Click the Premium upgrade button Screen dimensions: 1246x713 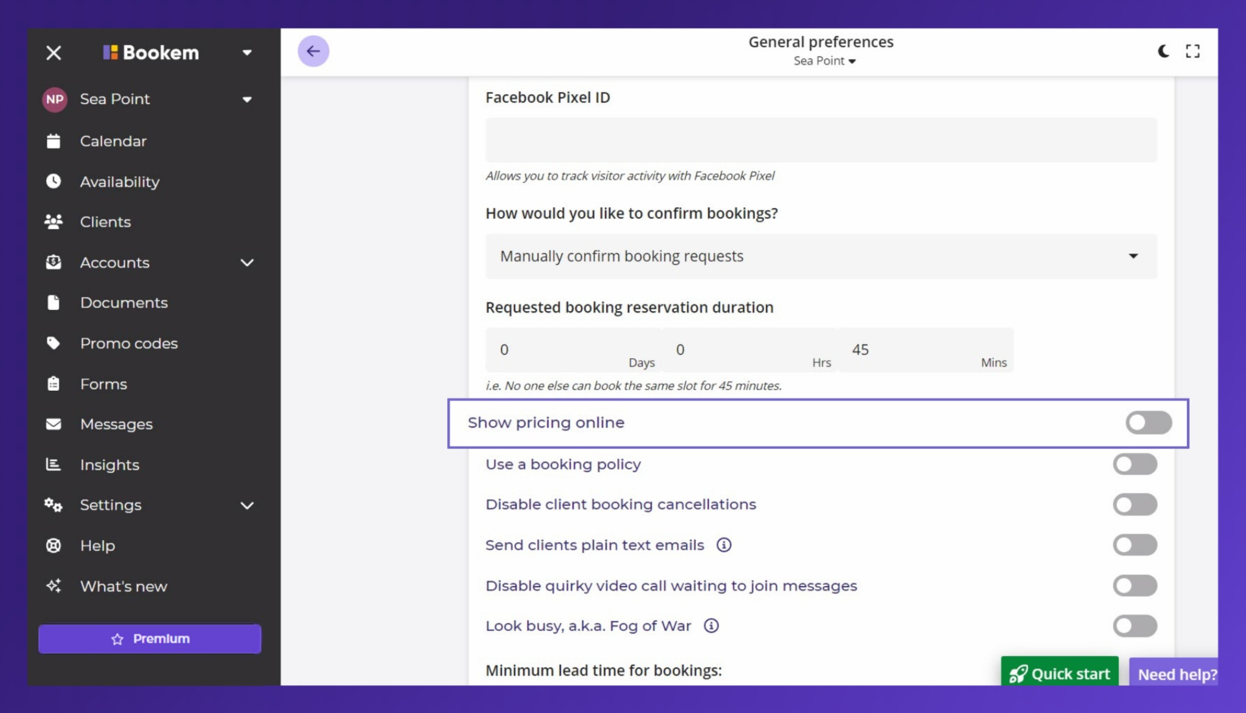click(x=150, y=639)
